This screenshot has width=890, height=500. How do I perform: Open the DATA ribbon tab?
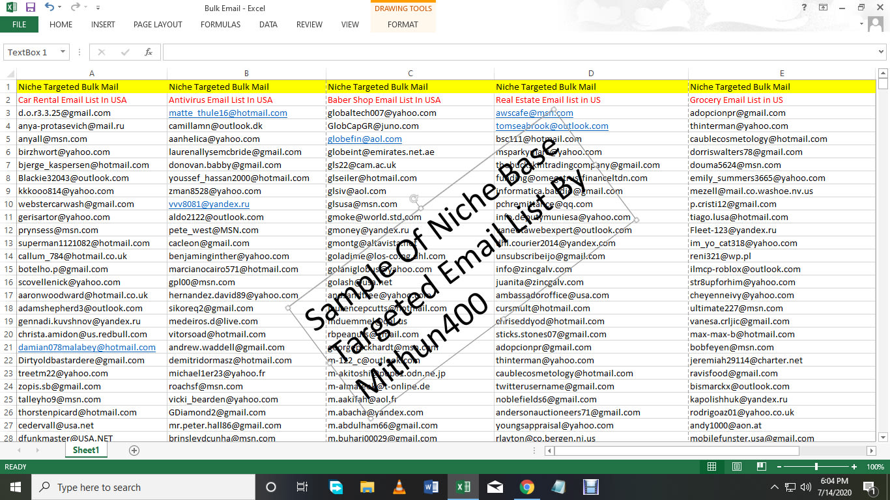click(x=268, y=25)
